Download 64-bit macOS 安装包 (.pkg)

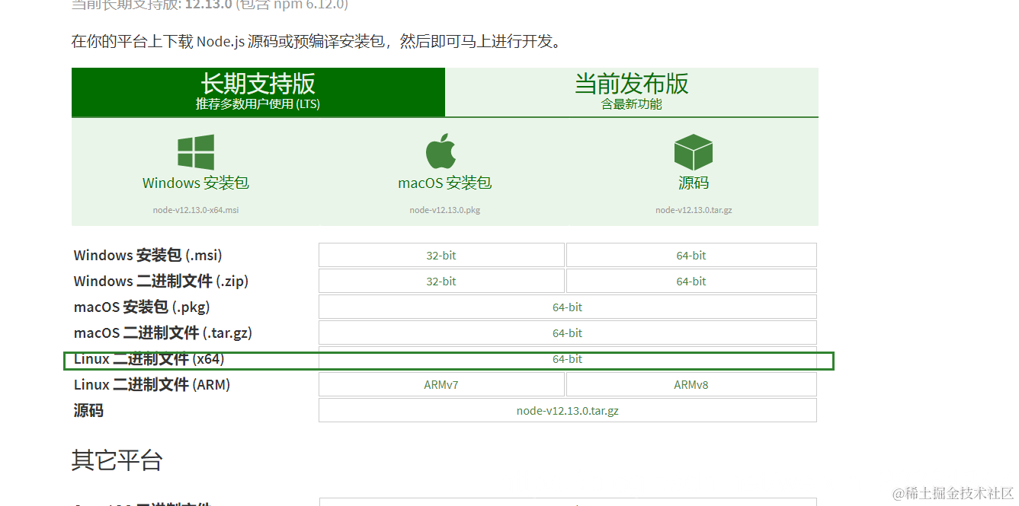coord(568,307)
